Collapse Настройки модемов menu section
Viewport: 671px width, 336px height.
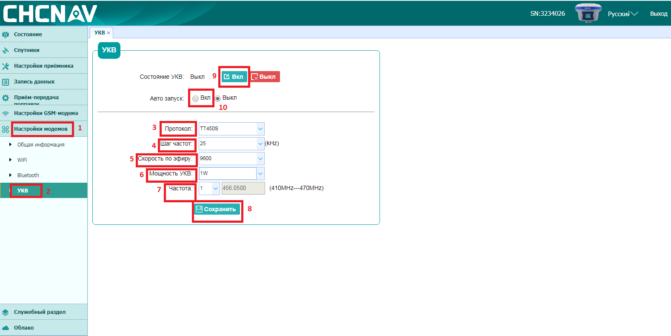click(44, 129)
